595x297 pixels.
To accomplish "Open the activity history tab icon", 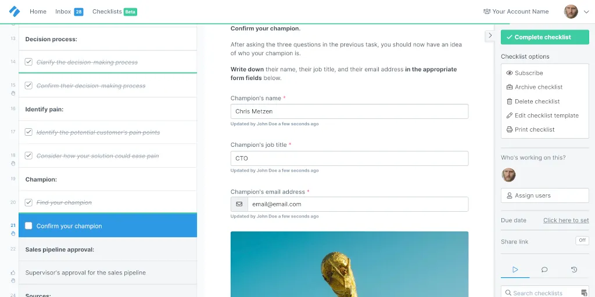I will (x=574, y=270).
